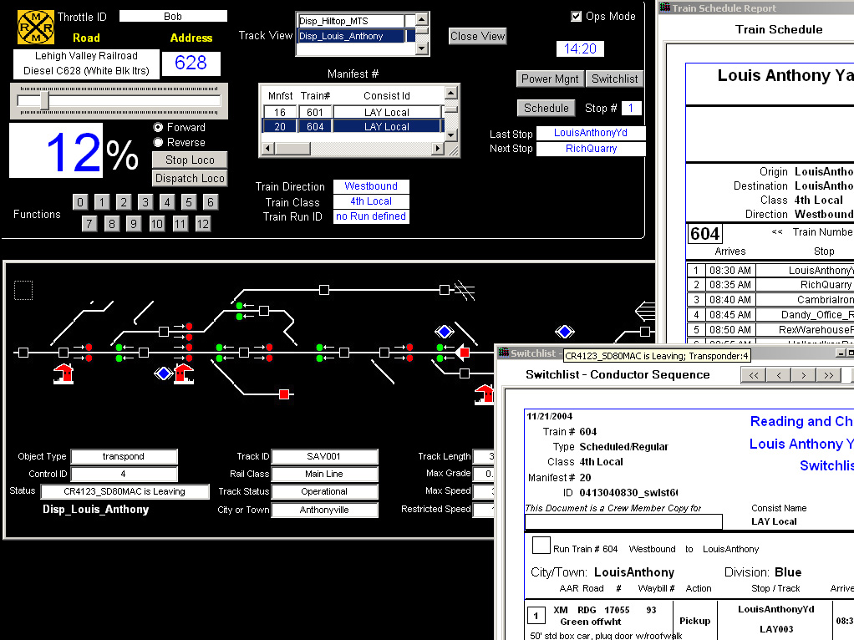Screen dimensions: 854x640
Task: Click the blue diamond beside the red station
Action: pos(163,373)
